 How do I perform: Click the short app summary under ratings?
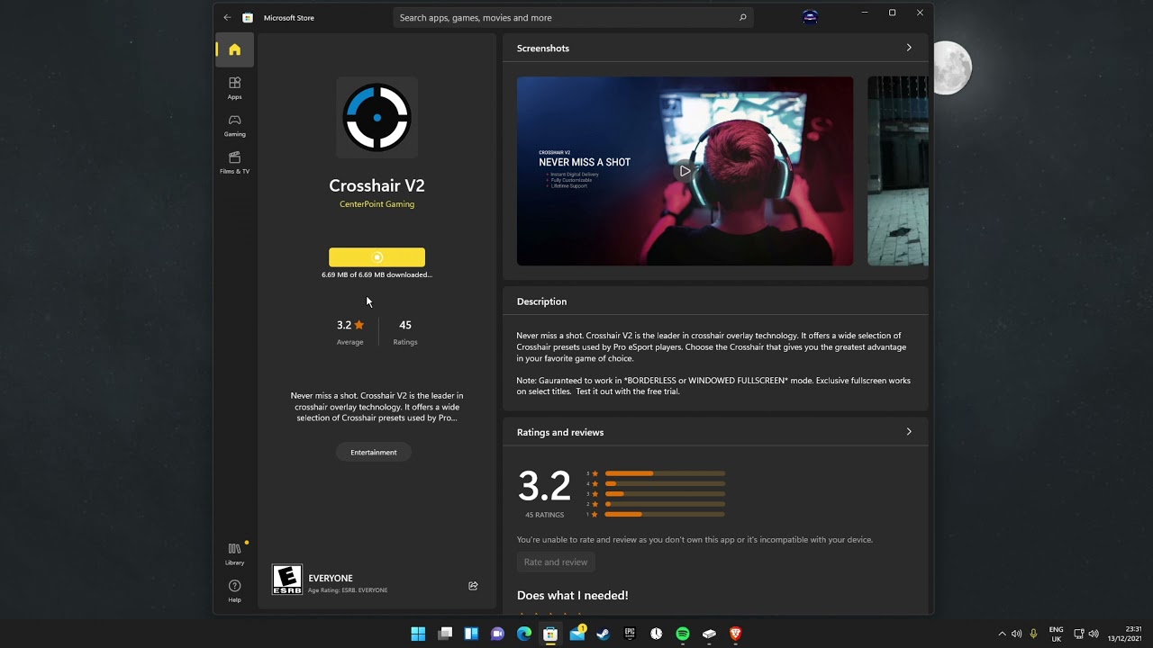point(377,407)
